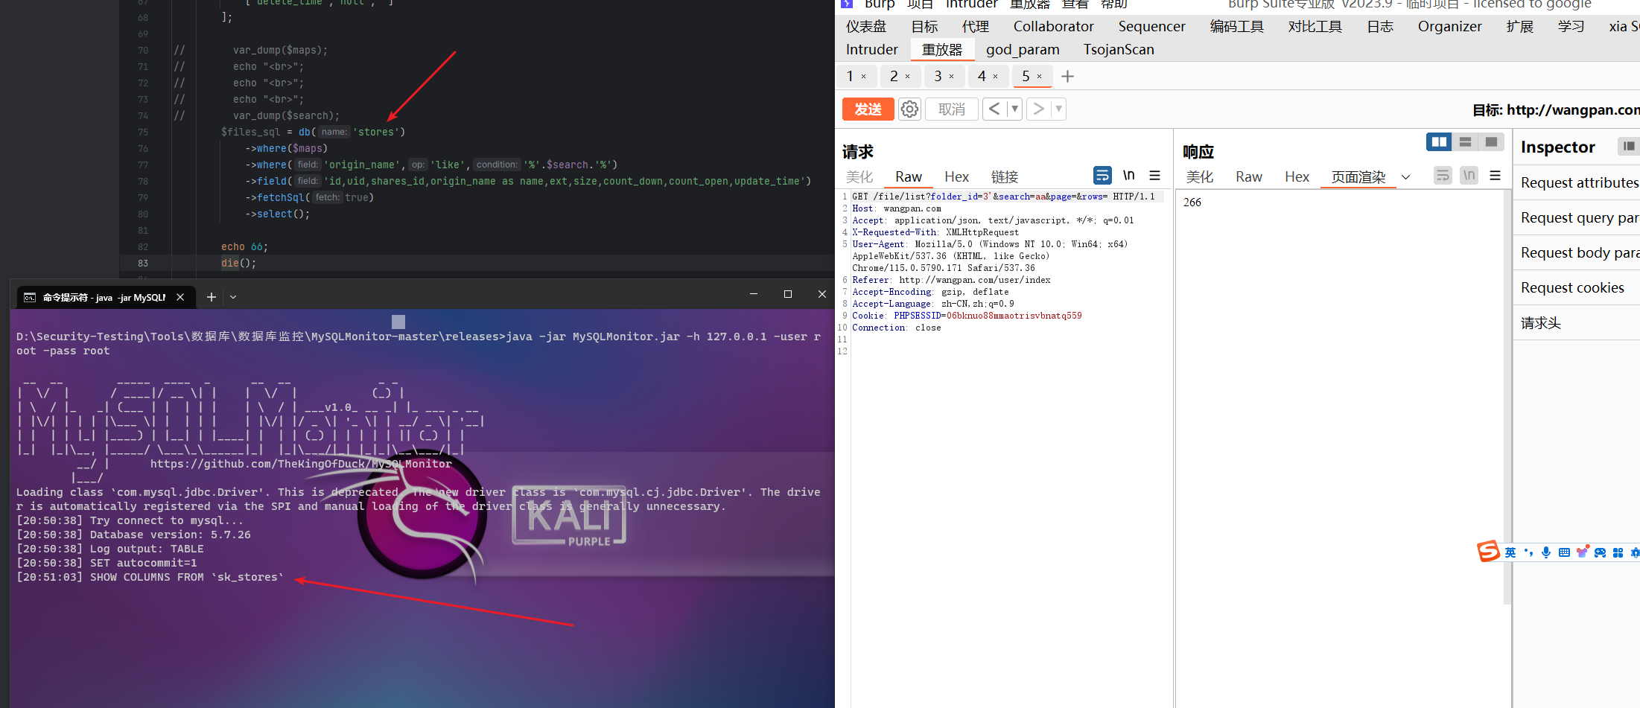Switch to Repeater tab 3
This screenshot has width=1640, height=708.
(938, 77)
